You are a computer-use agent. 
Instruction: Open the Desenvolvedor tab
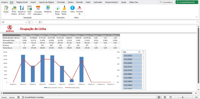[x=111, y=2]
